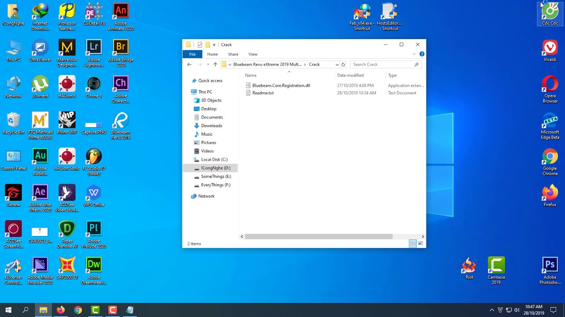The height and width of the screenshot is (317, 565).
Task: Open Adobe Dreamweaver desktop icon
Action: [x=94, y=271]
